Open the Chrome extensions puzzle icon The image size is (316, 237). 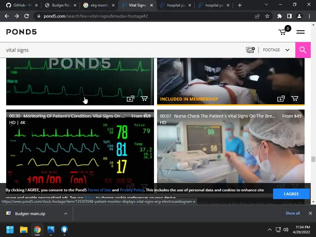click(280, 16)
